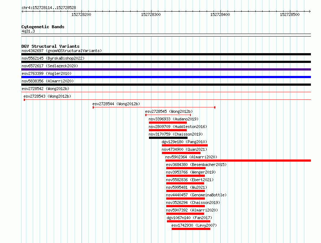321x243 pixels.
Task: Click the red bar under nsv3953766
Action: [185, 176]
